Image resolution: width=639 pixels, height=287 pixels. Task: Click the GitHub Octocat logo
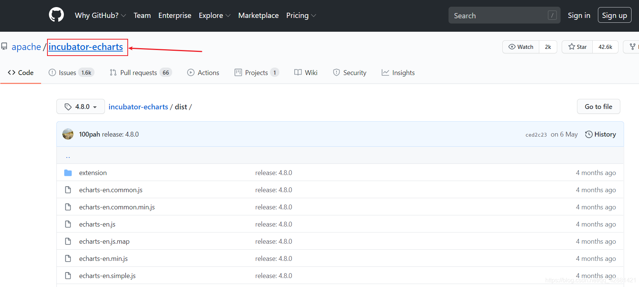pyautogui.click(x=56, y=15)
